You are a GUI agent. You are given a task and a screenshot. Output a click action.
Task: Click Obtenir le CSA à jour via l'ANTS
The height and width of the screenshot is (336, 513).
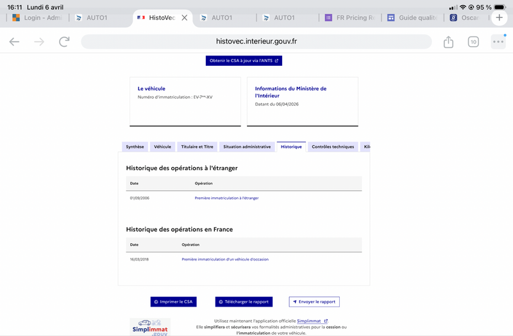pyautogui.click(x=244, y=61)
